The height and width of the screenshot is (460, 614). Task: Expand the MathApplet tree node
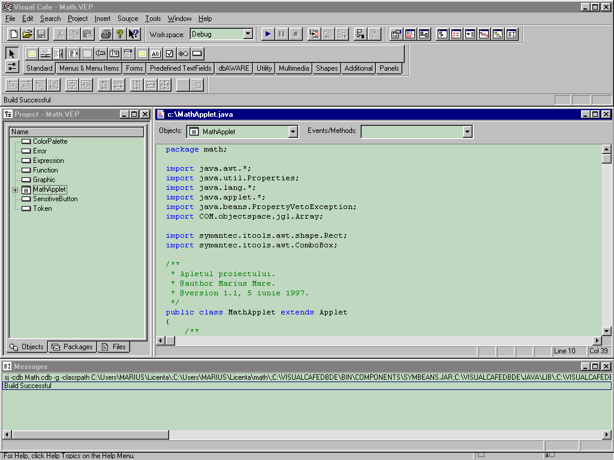coord(15,190)
